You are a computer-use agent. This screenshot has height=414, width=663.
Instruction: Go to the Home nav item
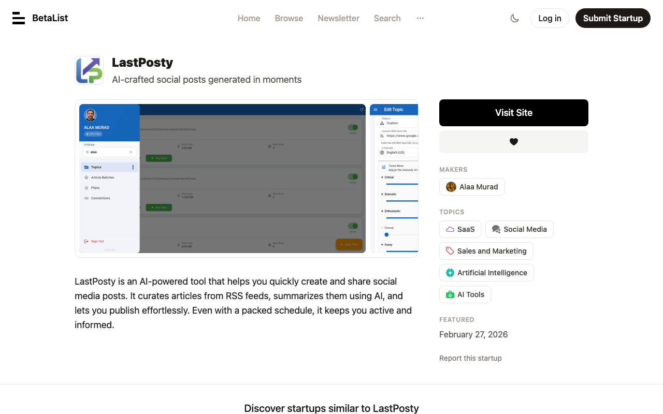click(x=249, y=18)
